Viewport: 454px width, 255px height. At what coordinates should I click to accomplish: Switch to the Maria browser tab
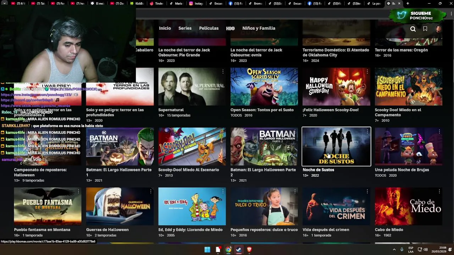pos(176,4)
